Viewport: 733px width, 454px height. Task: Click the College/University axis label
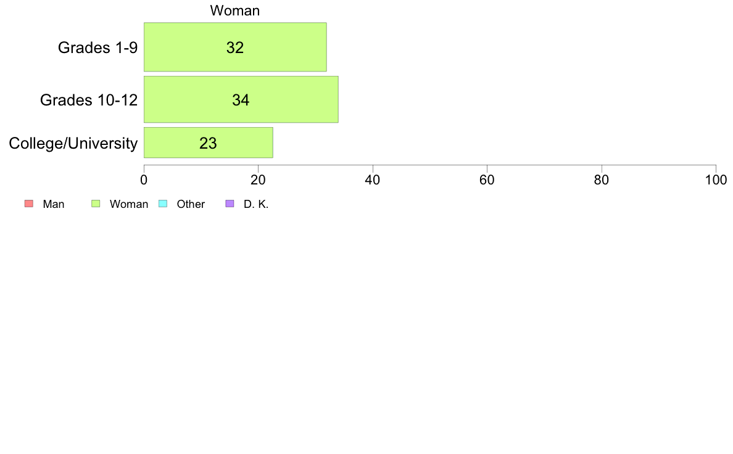[73, 143]
